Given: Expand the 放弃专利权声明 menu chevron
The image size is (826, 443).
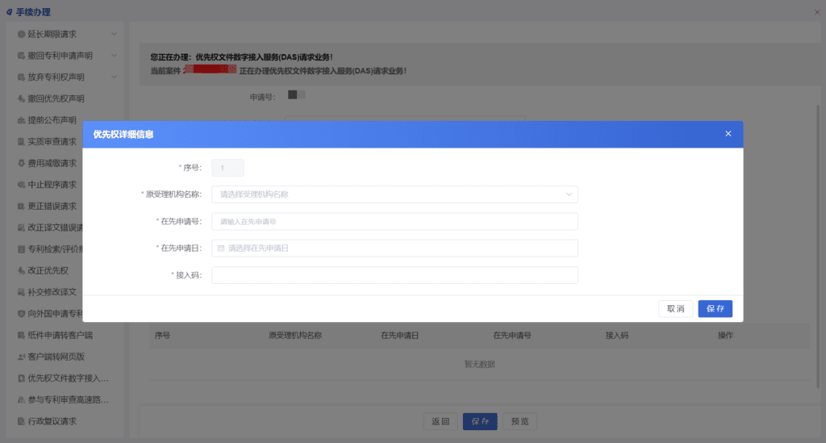Looking at the screenshot, I should 114,77.
